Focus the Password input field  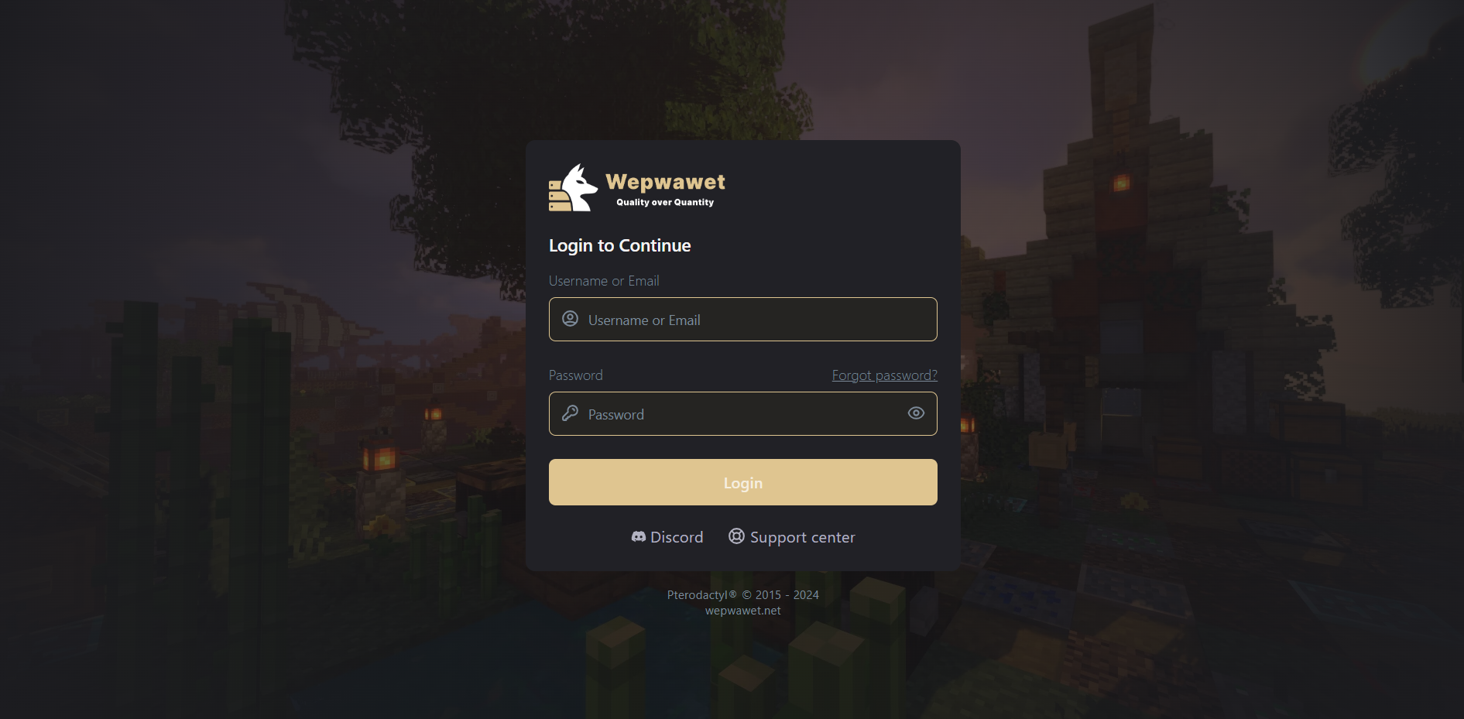pyautogui.click(x=743, y=413)
